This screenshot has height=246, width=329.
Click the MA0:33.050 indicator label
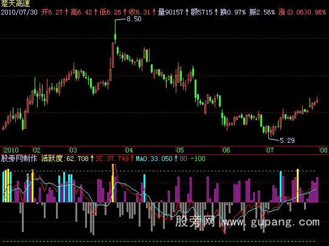tap(156, 159)
